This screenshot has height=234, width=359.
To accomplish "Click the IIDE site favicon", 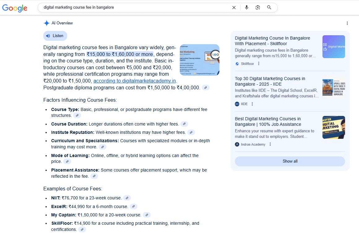I will tap(237, 104).
